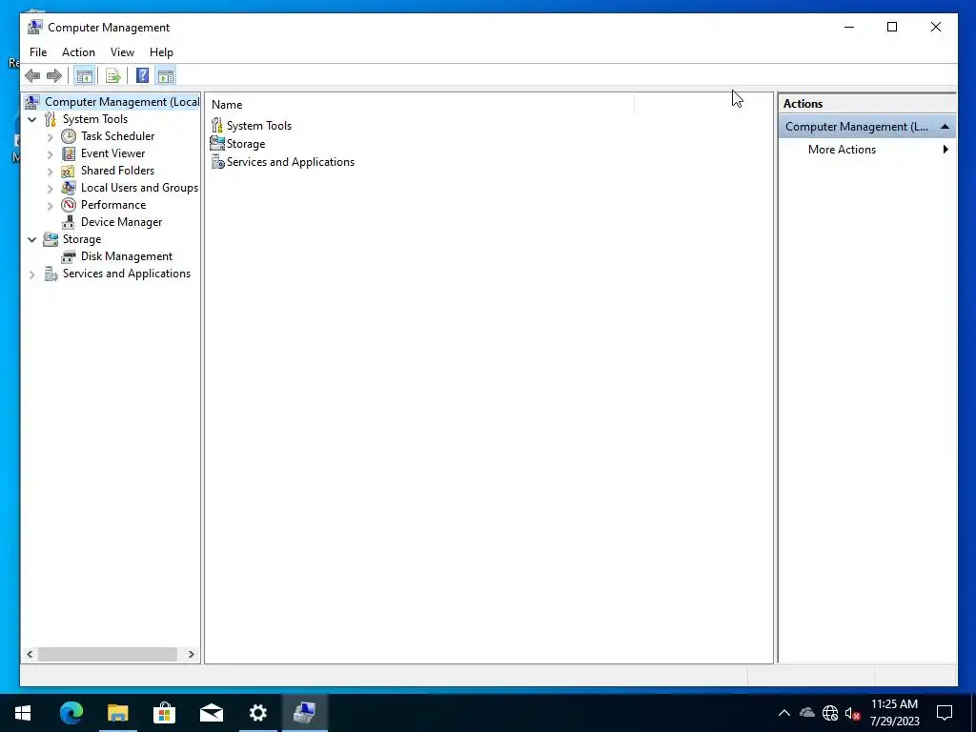
Task: Toggle the Show/Hide Console Tree toolbar icon
Action: click(84, 76)
